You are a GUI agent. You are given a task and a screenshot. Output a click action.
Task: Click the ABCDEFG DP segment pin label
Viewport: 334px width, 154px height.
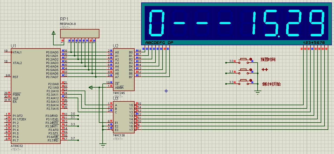click(x=159, y=43)
